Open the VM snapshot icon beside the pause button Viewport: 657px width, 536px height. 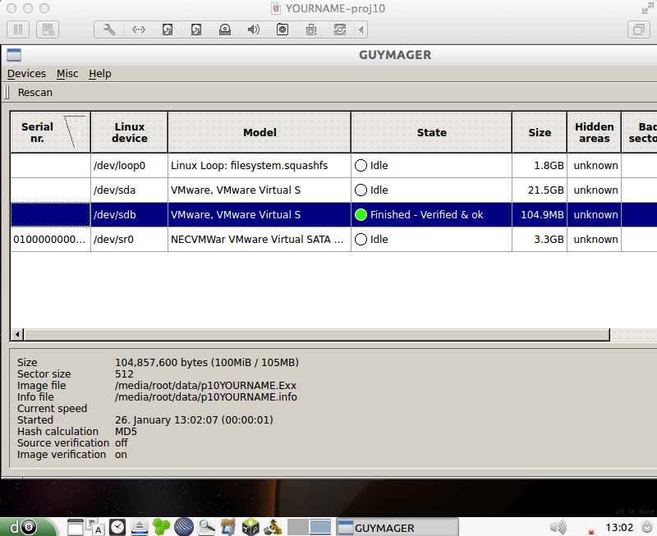[x=48, y=30]
